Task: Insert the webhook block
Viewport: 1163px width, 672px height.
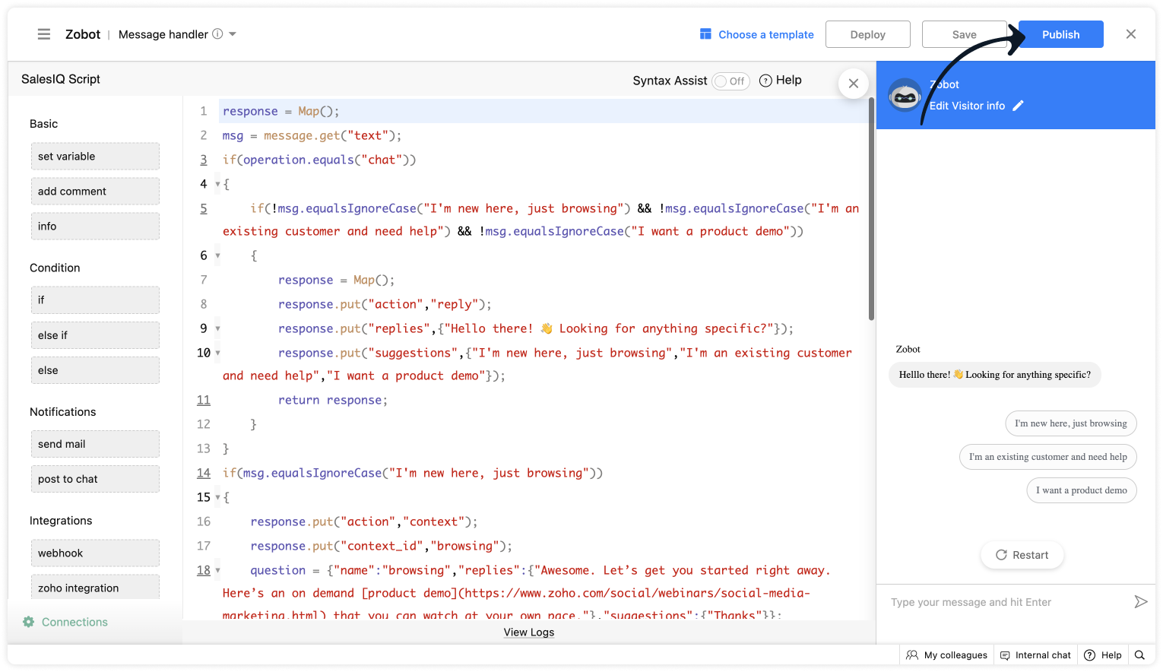Action: pos(95,553)
